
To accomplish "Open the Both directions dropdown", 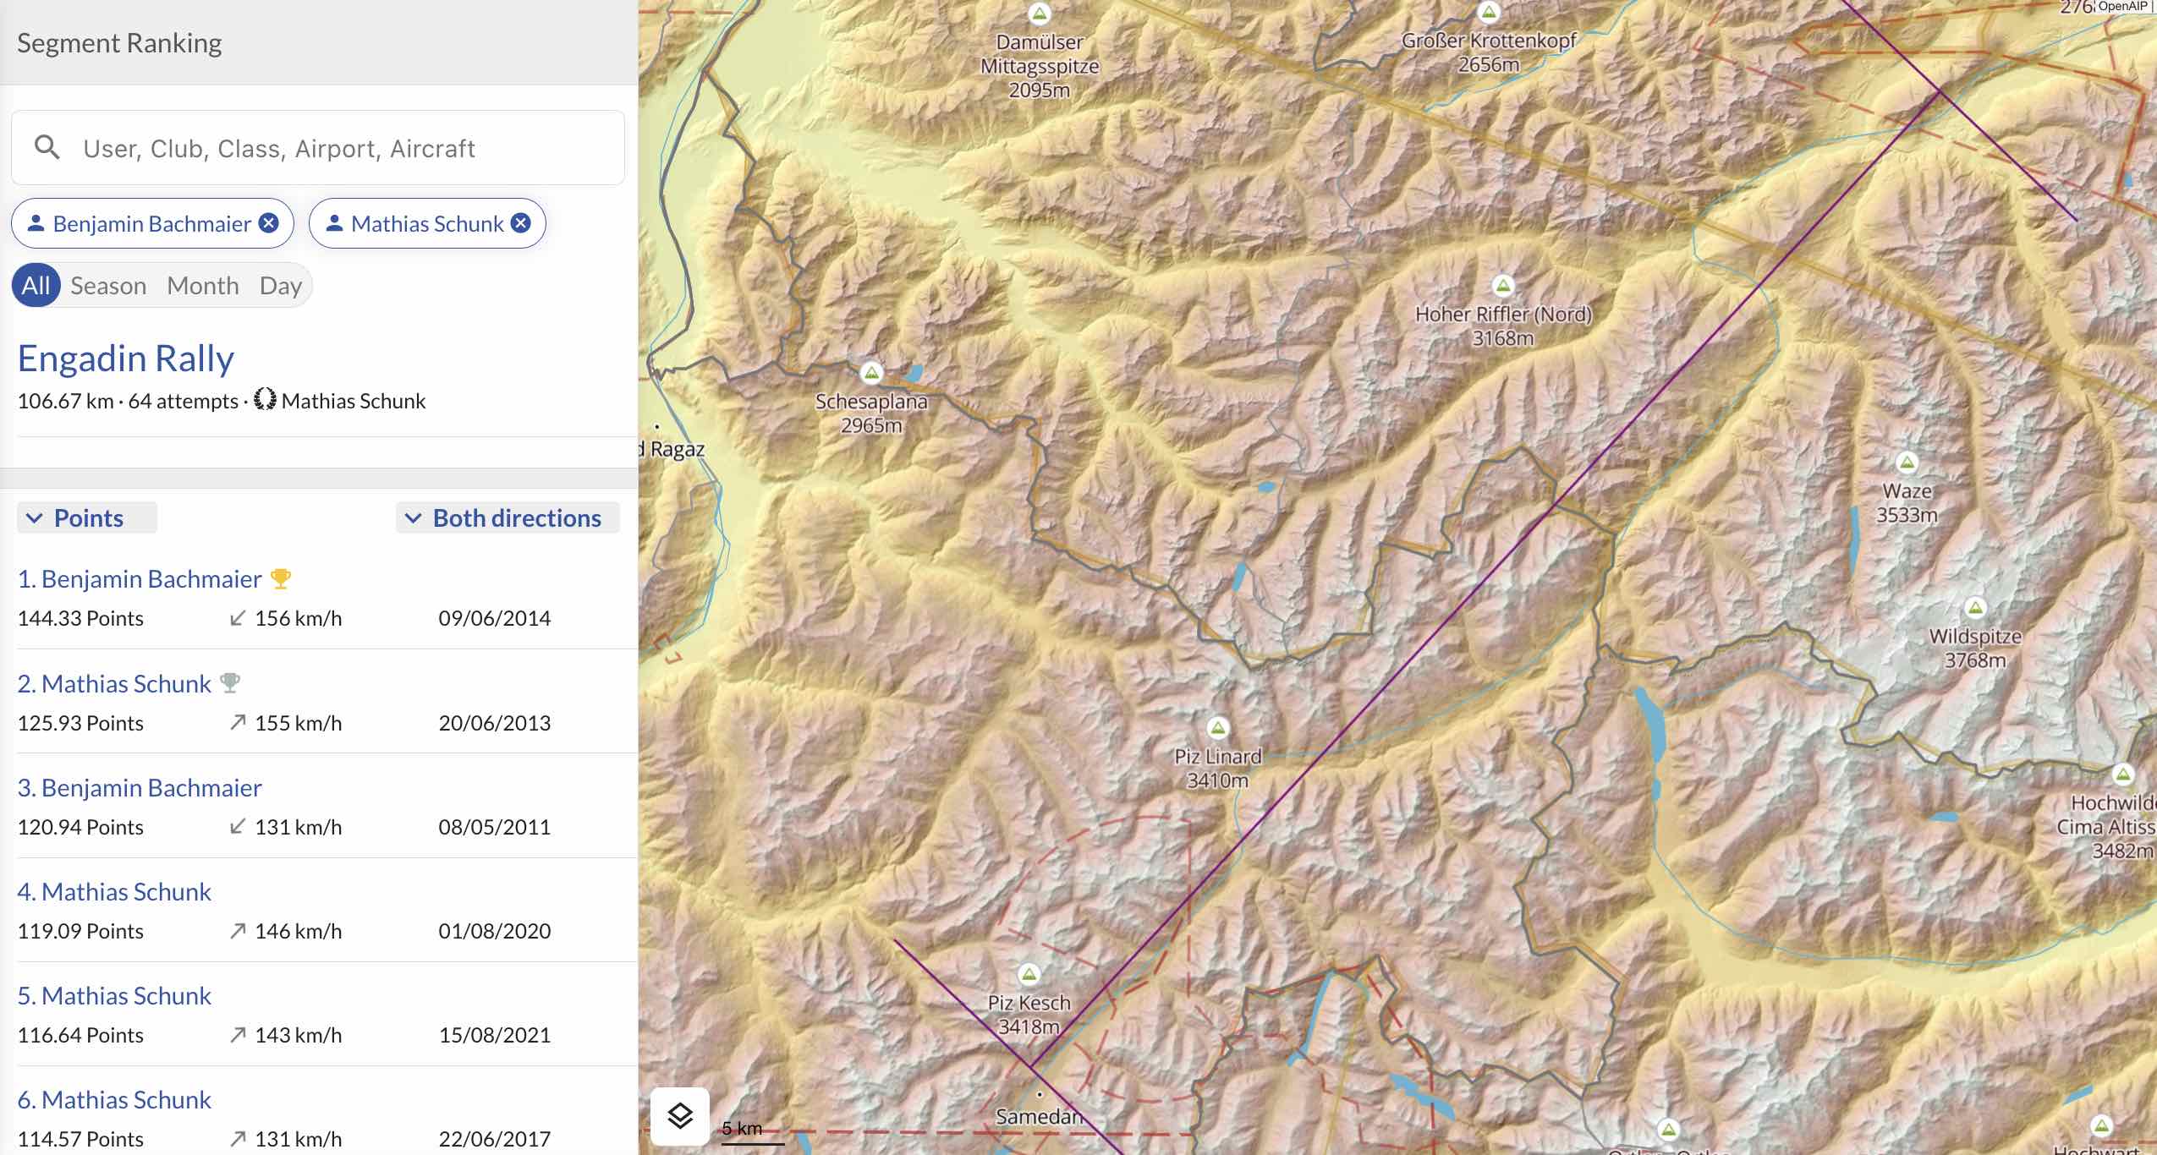I will tap(508, 517).
